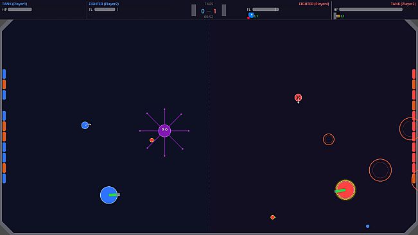The height and width of the screenshot is (235, 418).
Task: Click the TILES score display
Action: click(x=209, y=11)
